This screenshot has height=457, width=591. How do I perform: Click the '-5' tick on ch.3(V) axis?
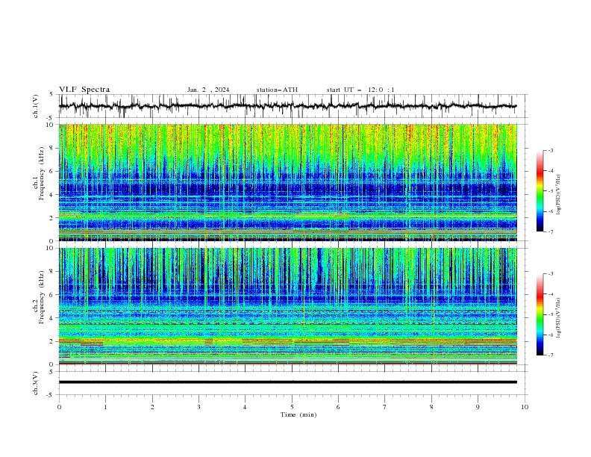(51, 395)
